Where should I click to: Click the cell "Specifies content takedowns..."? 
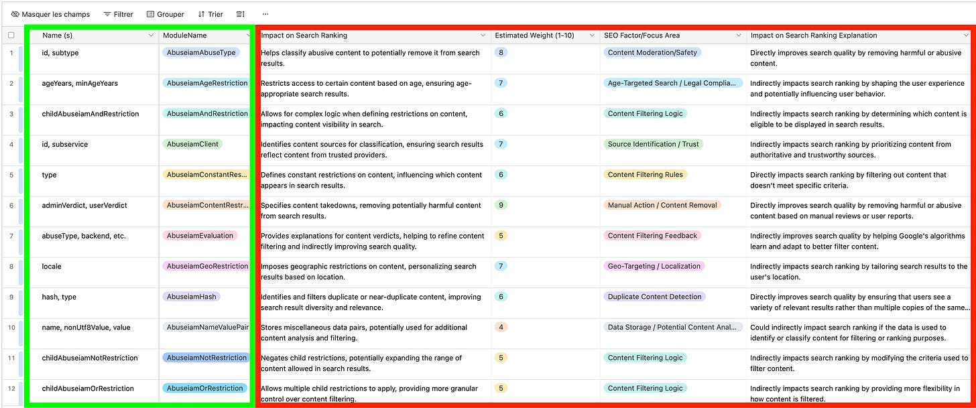click(x=373, y=212)
